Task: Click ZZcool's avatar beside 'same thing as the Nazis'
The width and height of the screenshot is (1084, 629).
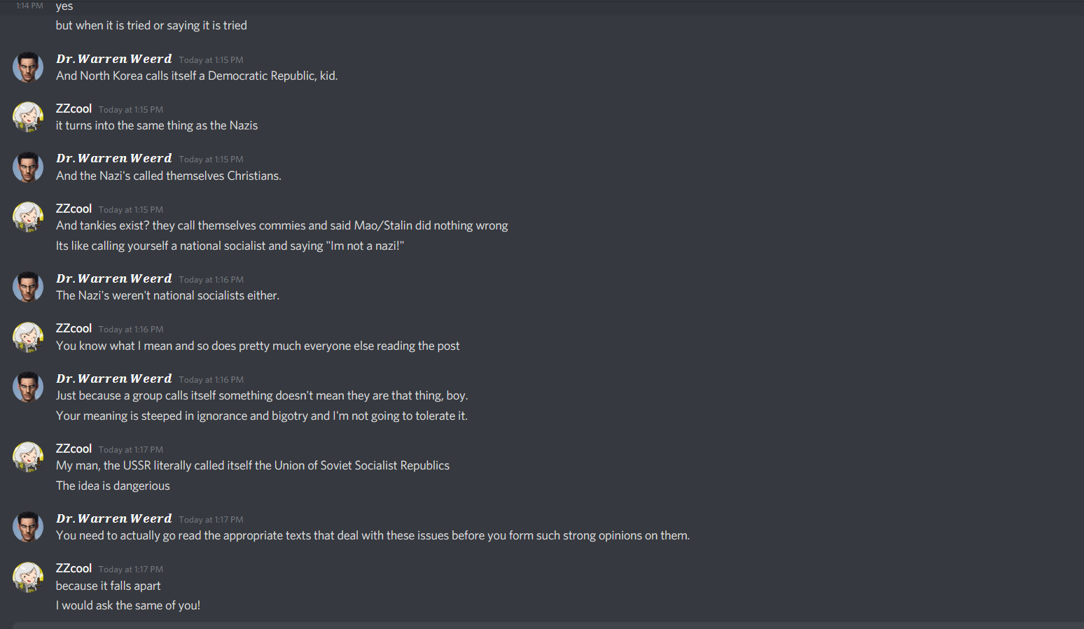Action: click(28, 117)
